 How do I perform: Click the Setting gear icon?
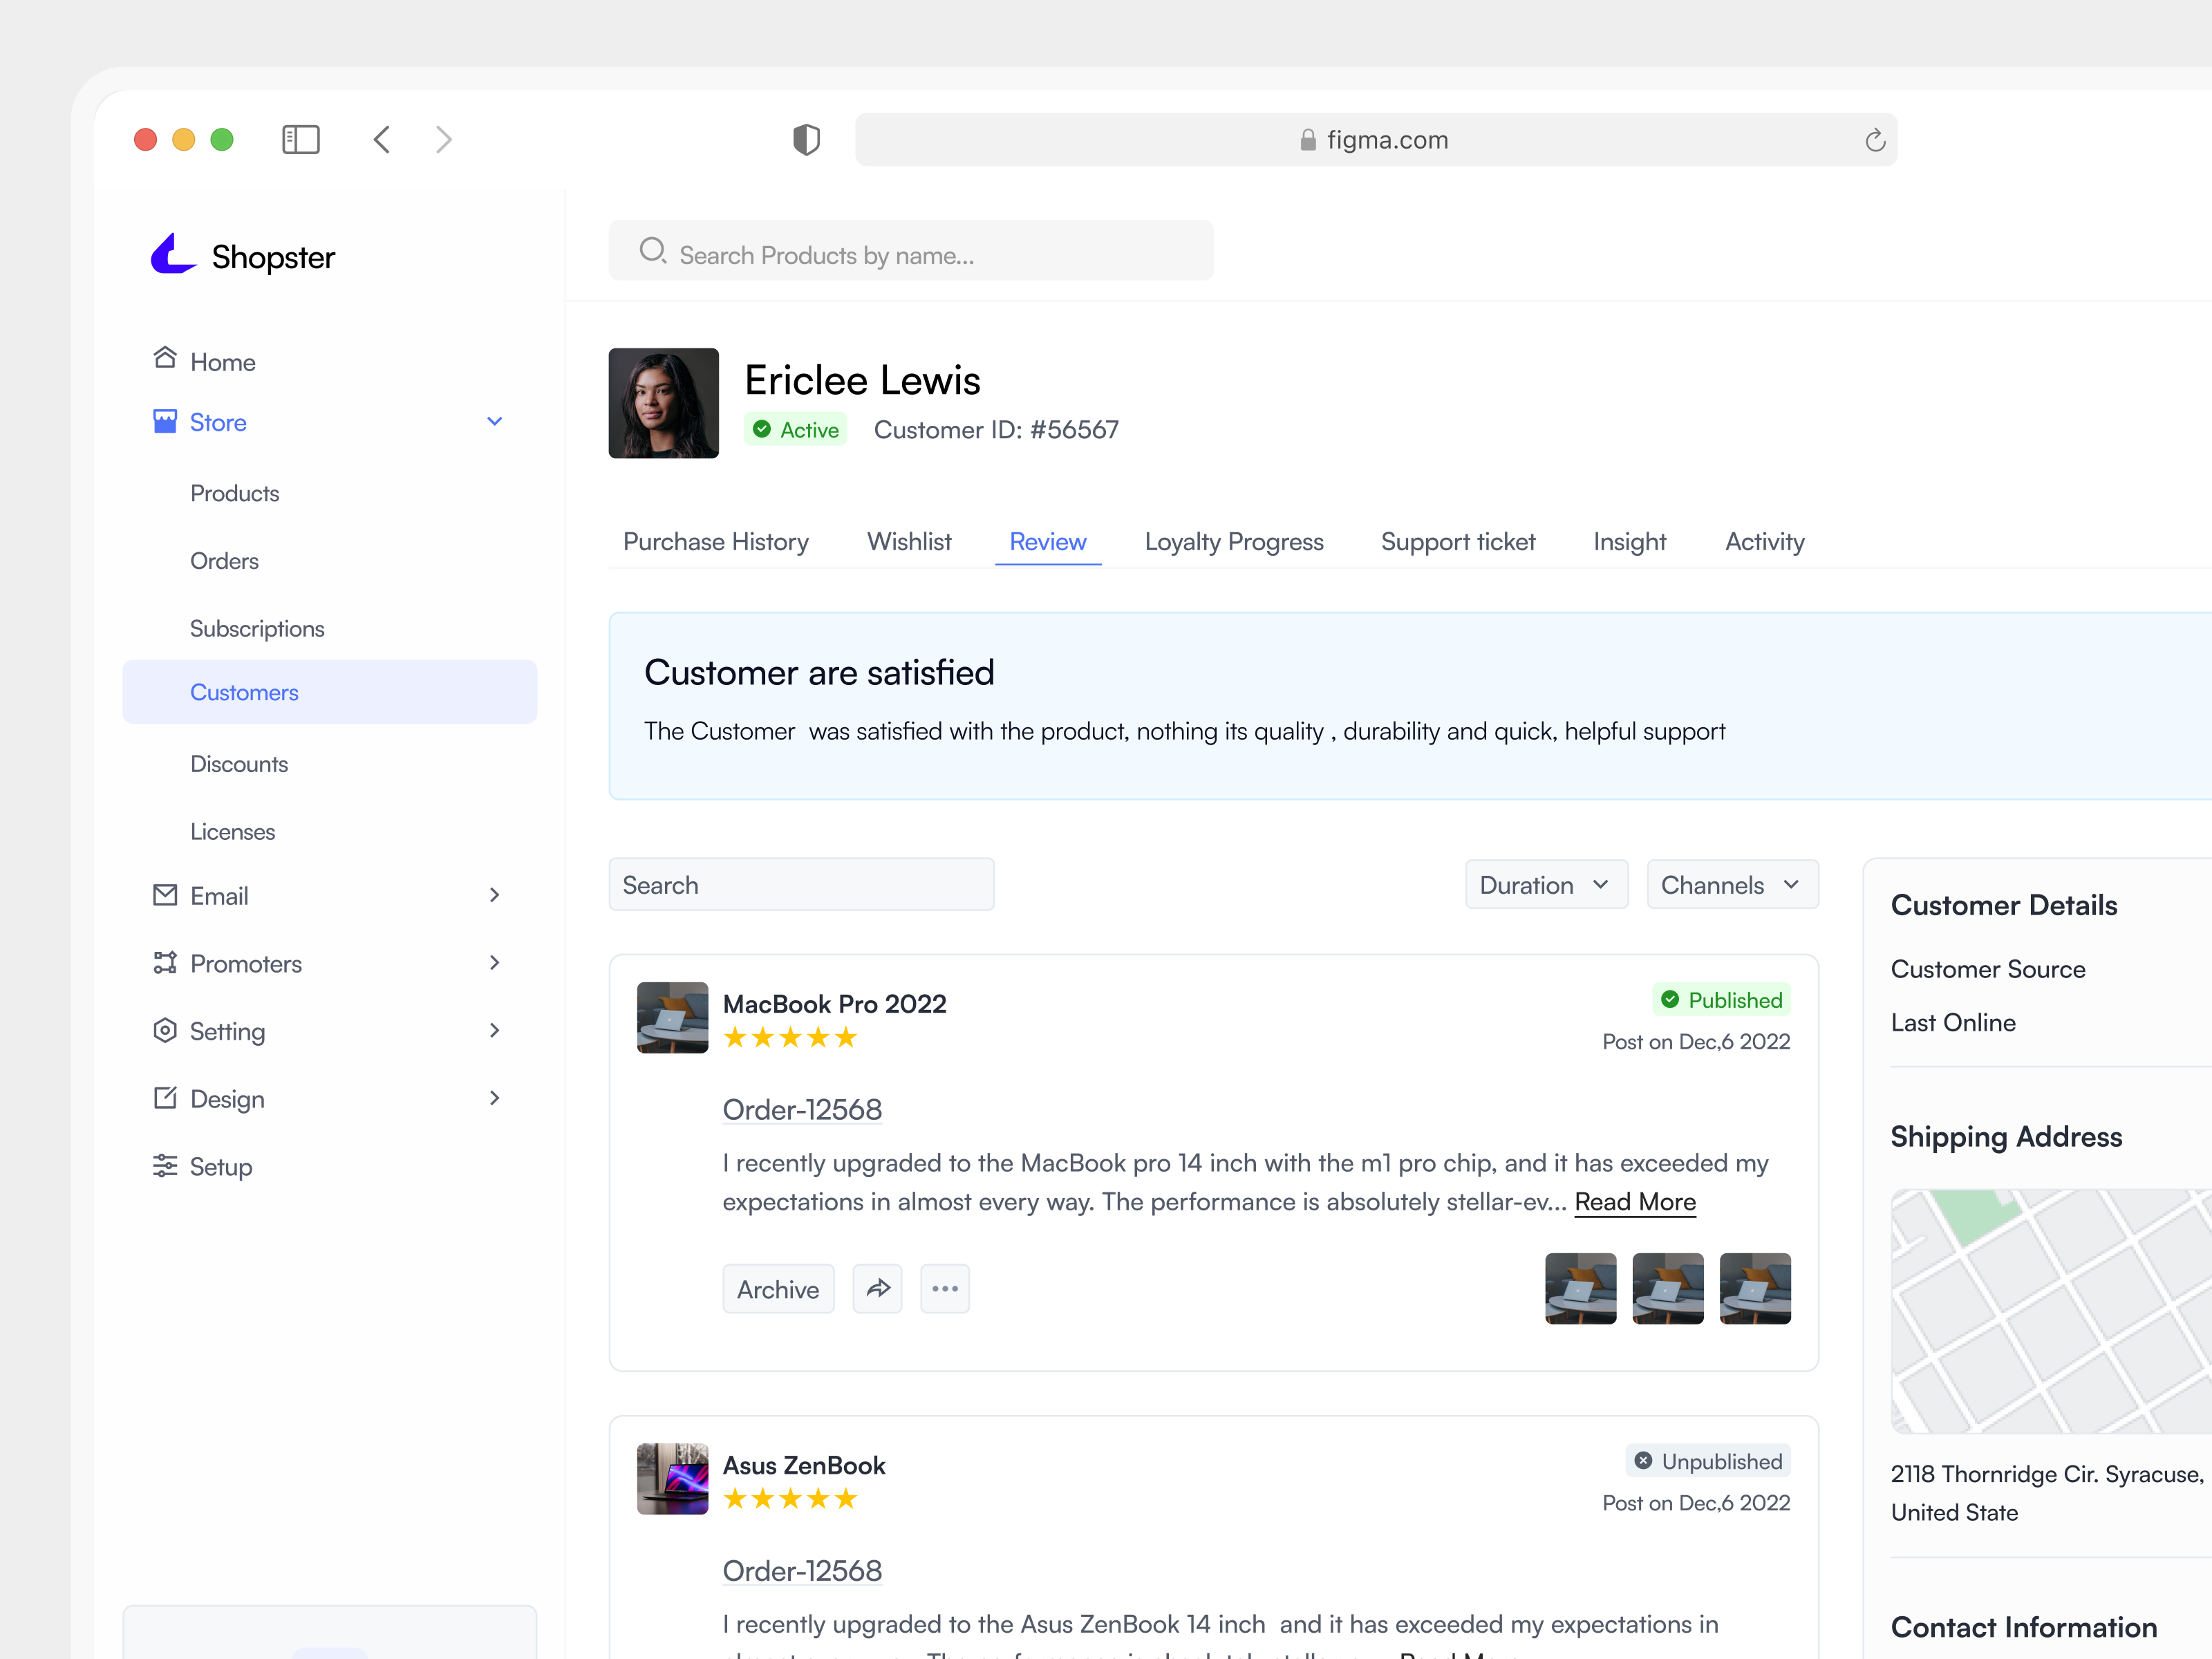coord(165,1031)
